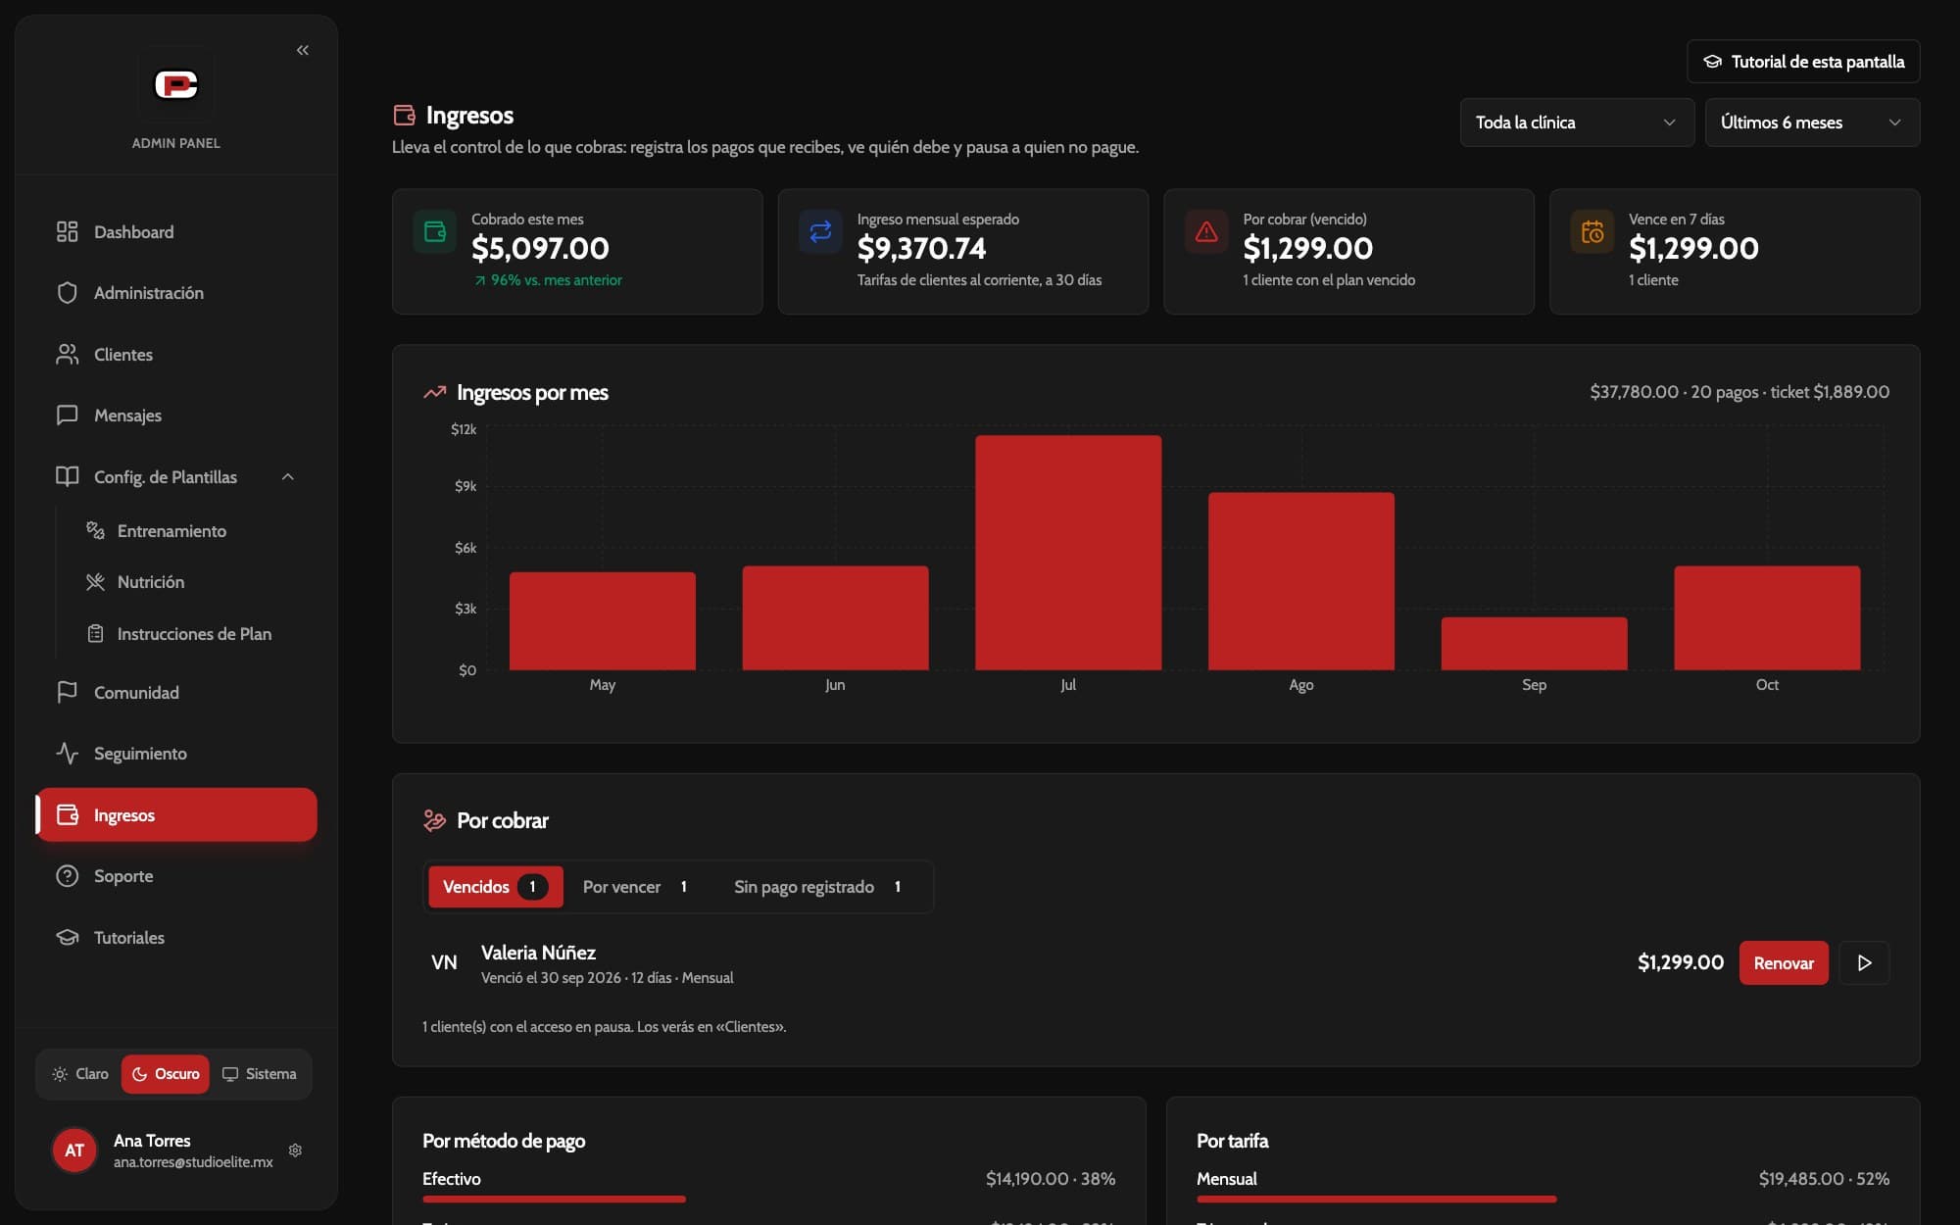Open Tutorial de esta pantalla
The image size is (1960, 1225).
click(1803, 62)
